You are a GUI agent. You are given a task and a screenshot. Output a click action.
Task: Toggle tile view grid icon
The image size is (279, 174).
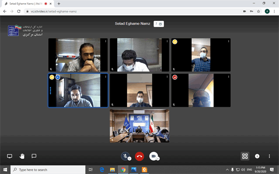tap(245, 156)
